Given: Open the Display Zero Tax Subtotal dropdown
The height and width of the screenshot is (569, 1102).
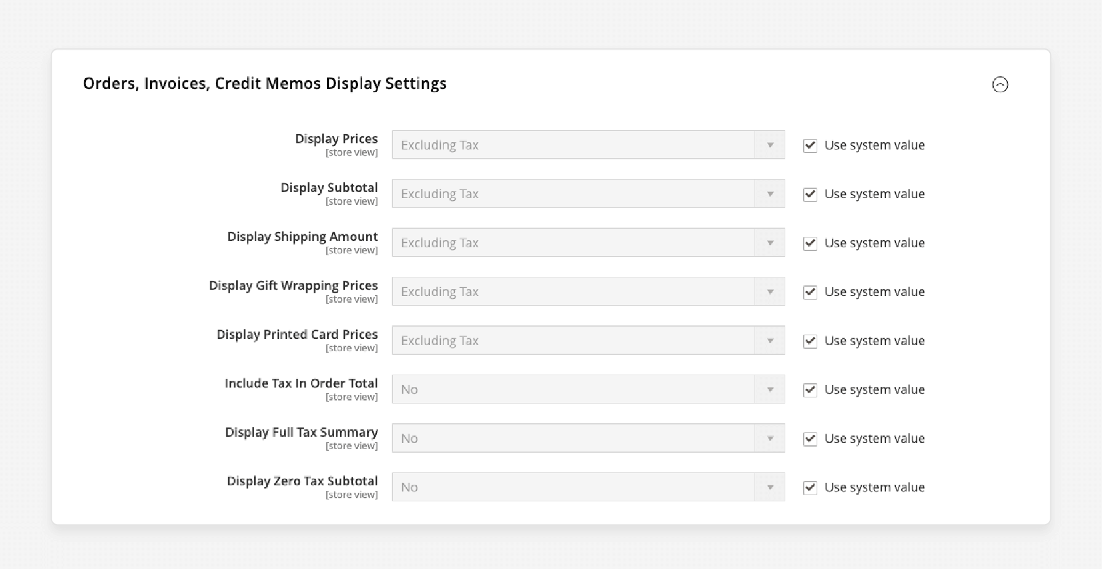Looking at the screenshot, I should coord(588,487).
